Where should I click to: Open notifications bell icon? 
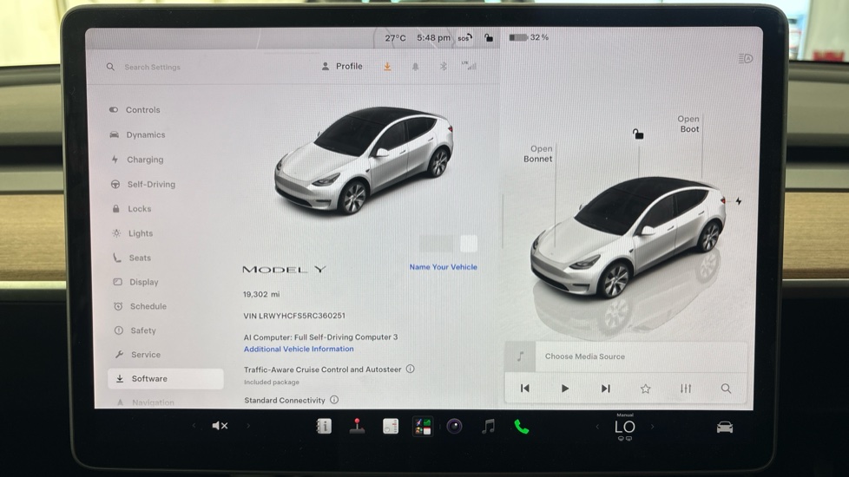(415, 67)
